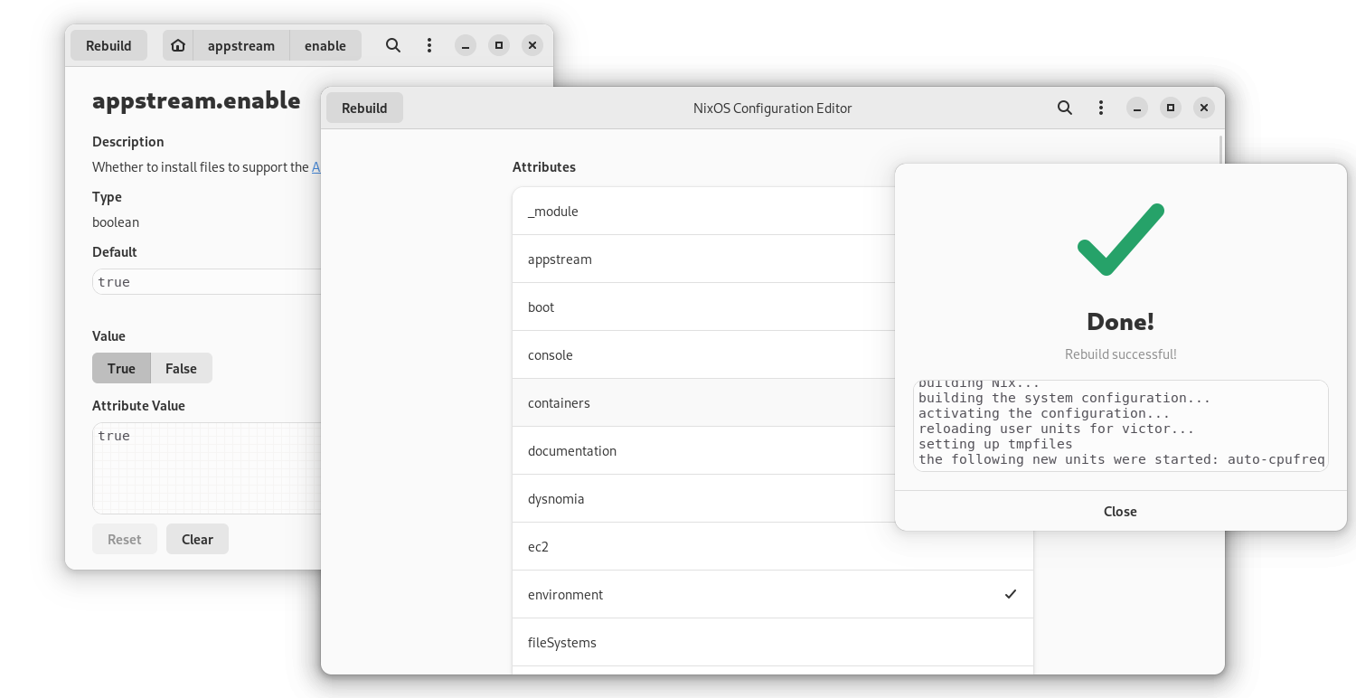This screenshot has height=698, width=1356.
Task: Open the environment attribute row
Action: pos(773,594)
